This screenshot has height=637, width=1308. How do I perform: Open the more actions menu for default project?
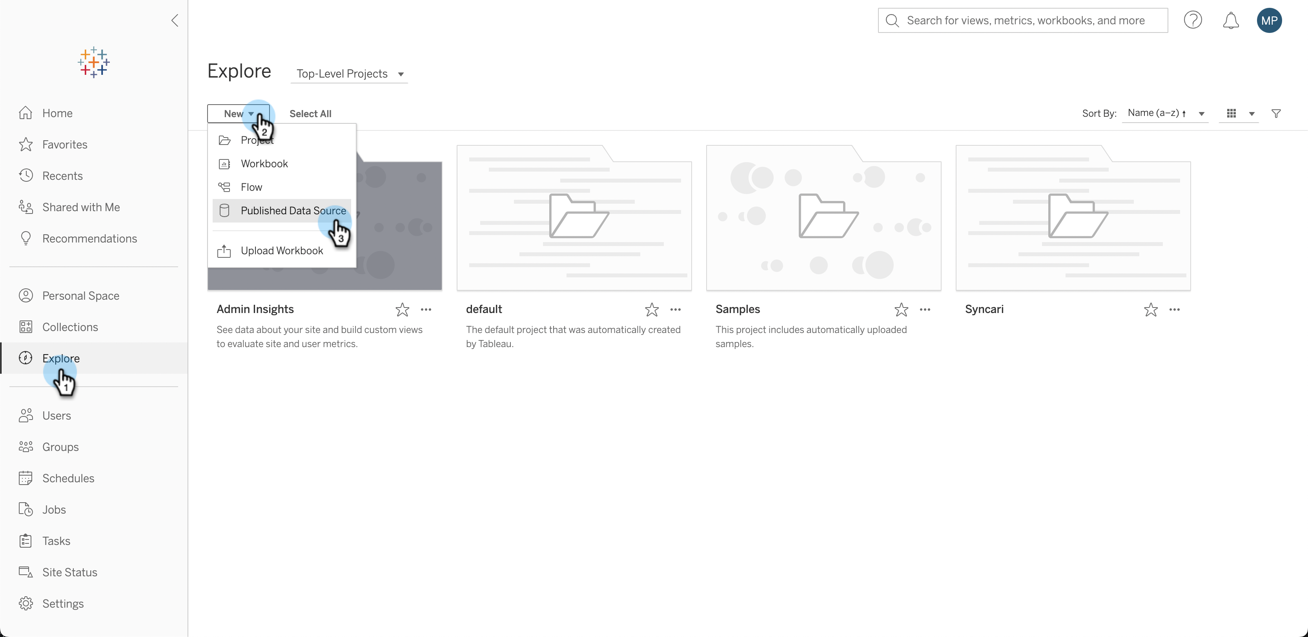click(675, 309)
